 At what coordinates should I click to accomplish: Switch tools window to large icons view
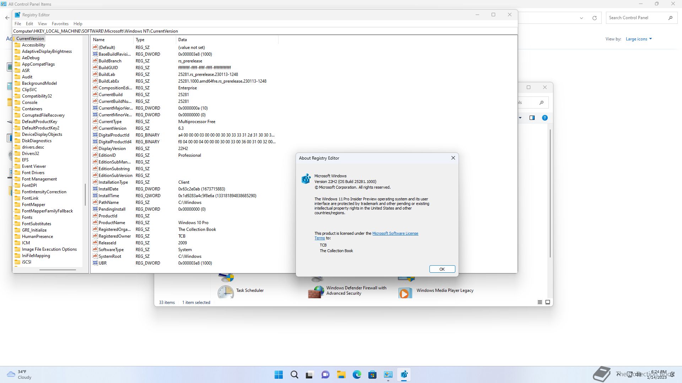point(547,302)
